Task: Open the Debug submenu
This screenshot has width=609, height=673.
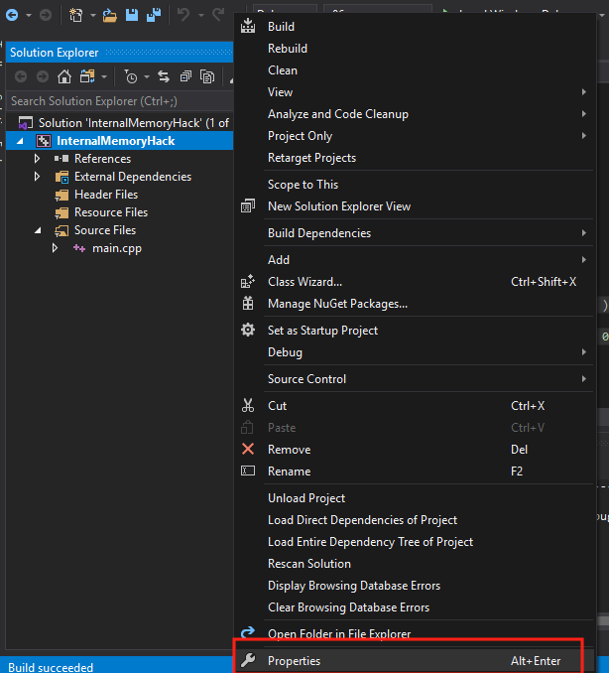Action: 285,352
